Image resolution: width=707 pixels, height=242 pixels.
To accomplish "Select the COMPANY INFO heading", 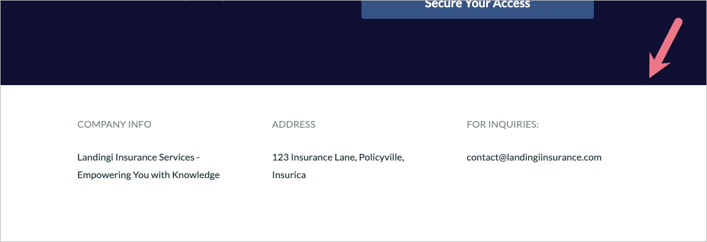I will coord(114,125).
